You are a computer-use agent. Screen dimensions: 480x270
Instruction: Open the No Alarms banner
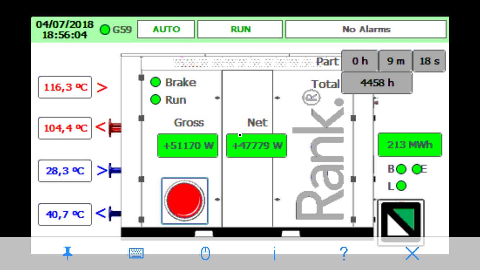coord(366,29)
